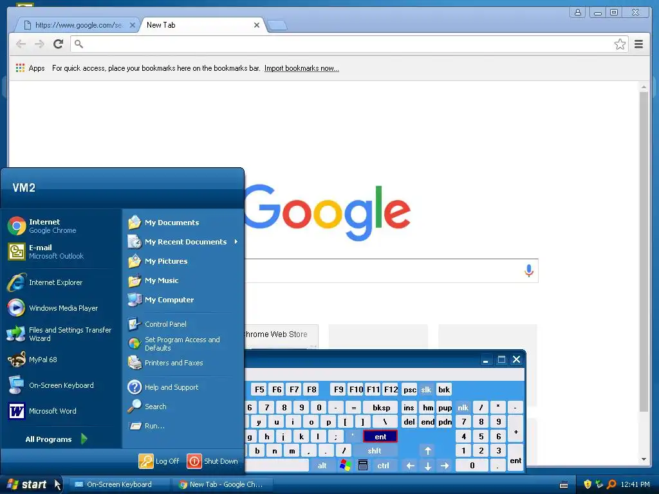Click Import bookmarks now link
The image size is (659, 494).
pyautogui.click(x=301, y=68)
